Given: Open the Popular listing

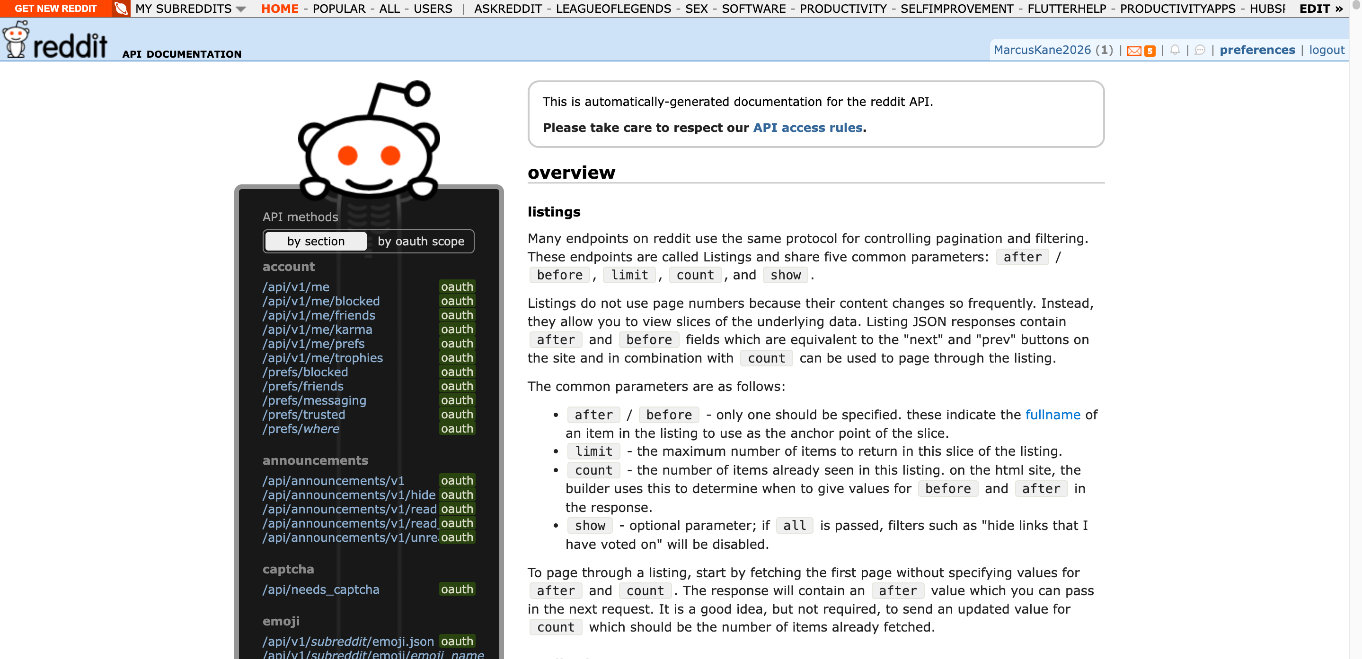Looking at the screenshot, I should pyautogui.click(x=339, y=9).
